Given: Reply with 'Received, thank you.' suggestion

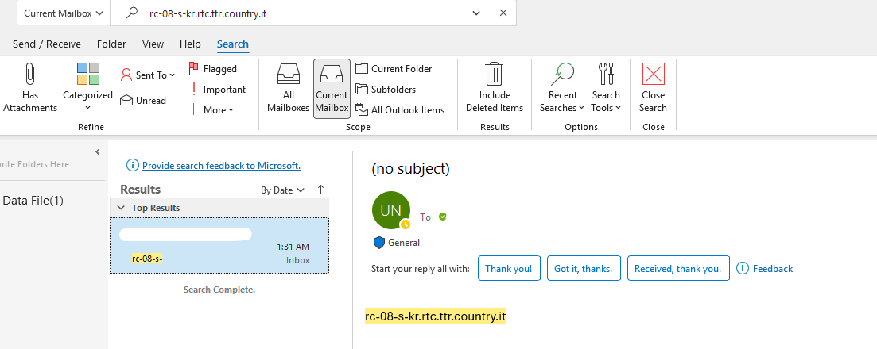Looking at the screenshot, I should coord(678,268).
